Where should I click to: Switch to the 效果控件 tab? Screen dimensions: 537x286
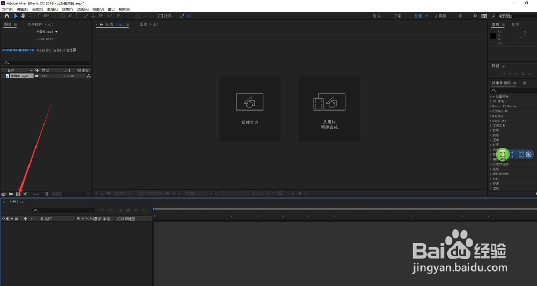[40, 24]
